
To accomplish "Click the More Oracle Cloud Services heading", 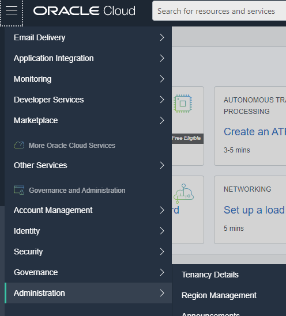I will click(x=72, y=146).
